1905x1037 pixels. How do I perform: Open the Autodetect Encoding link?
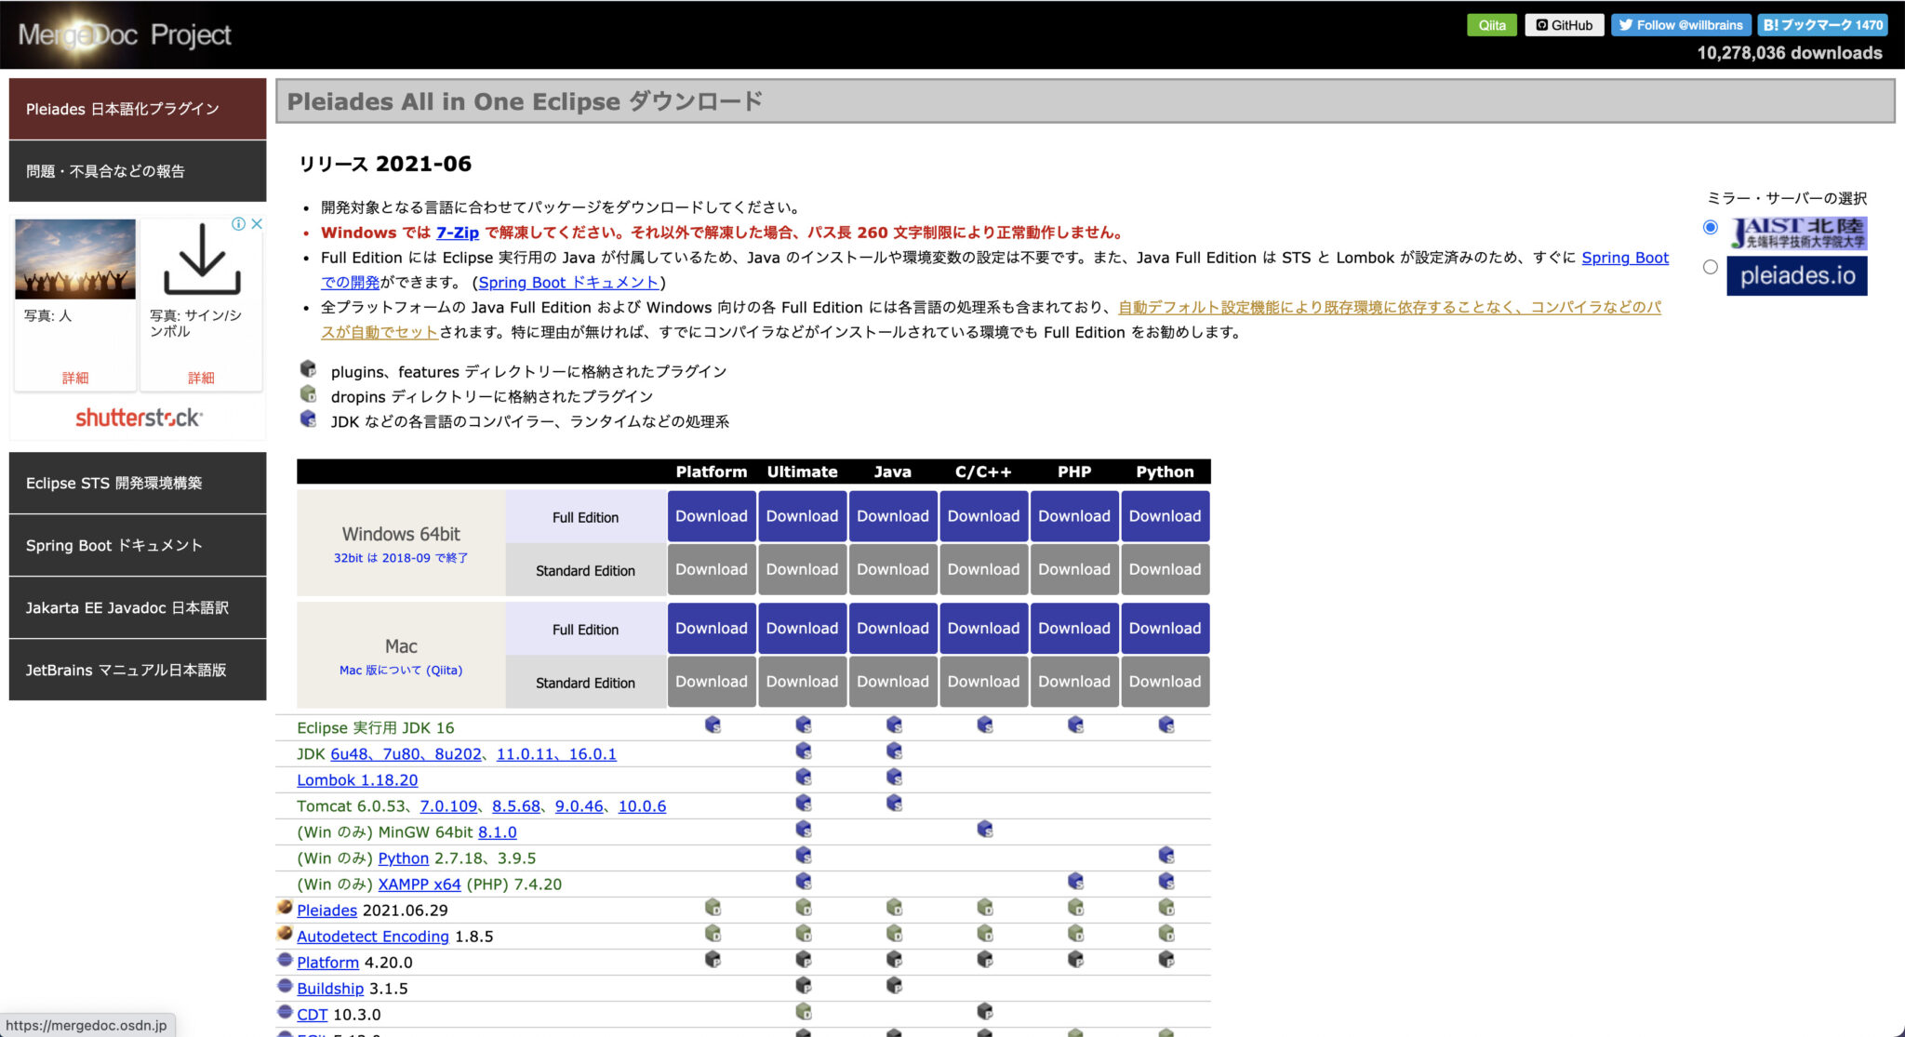tap(373, 937)
